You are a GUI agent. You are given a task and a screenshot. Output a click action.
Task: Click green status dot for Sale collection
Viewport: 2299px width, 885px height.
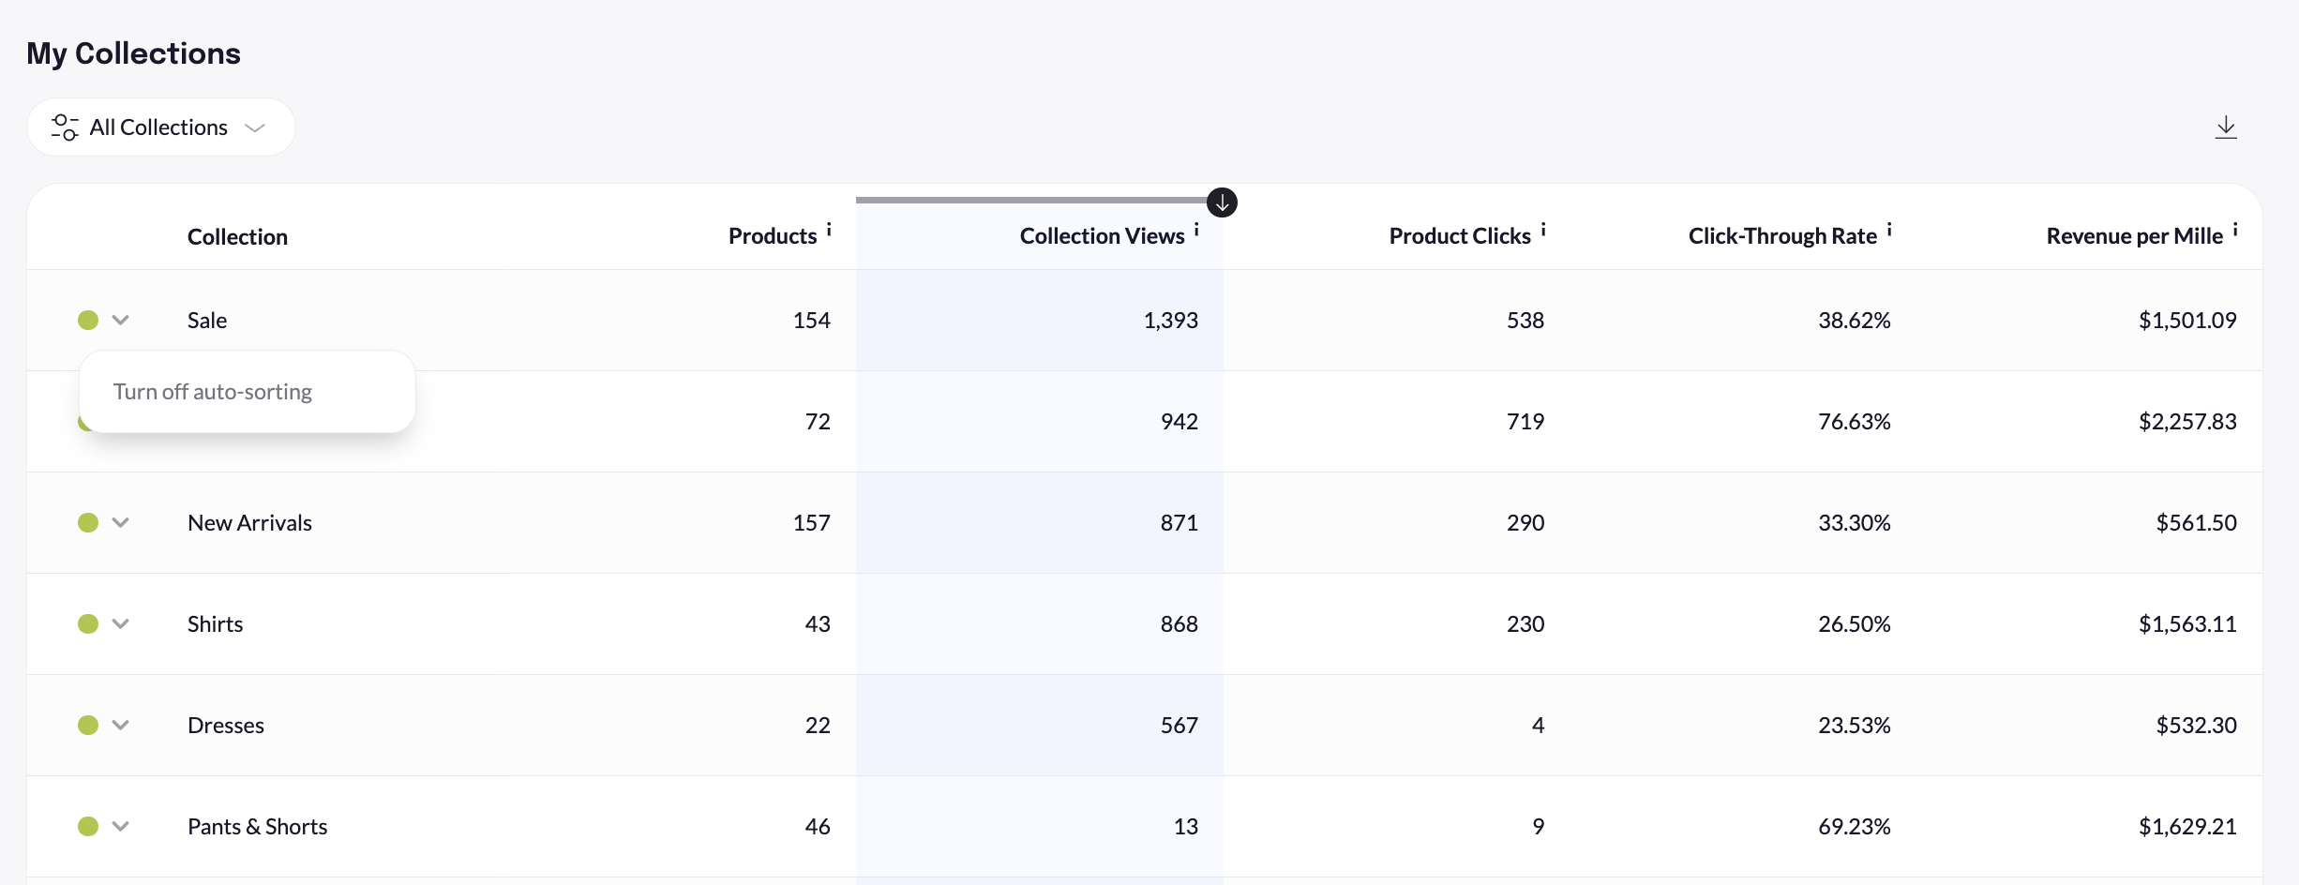(x=88, y=321)
